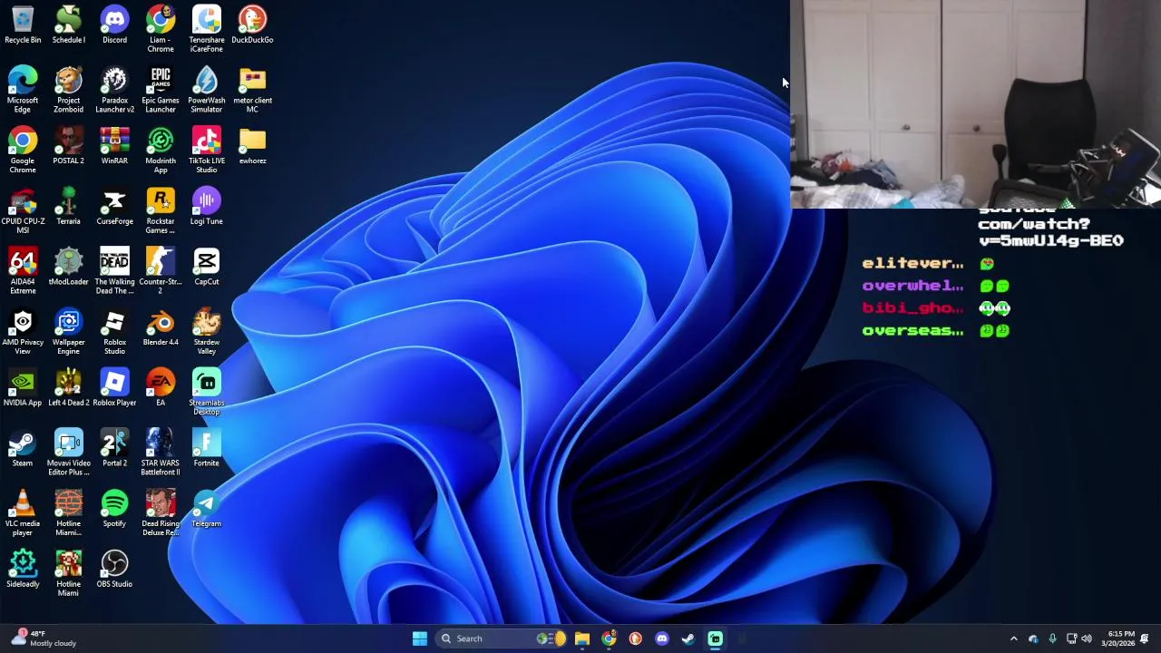
Task: Select the Movavi Video Editor Plus icon
Action: click(x=68, y=453)
